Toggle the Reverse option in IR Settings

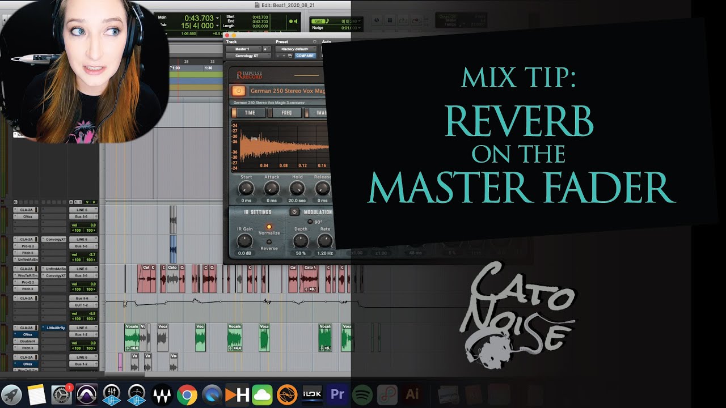(x=269, y=242)
